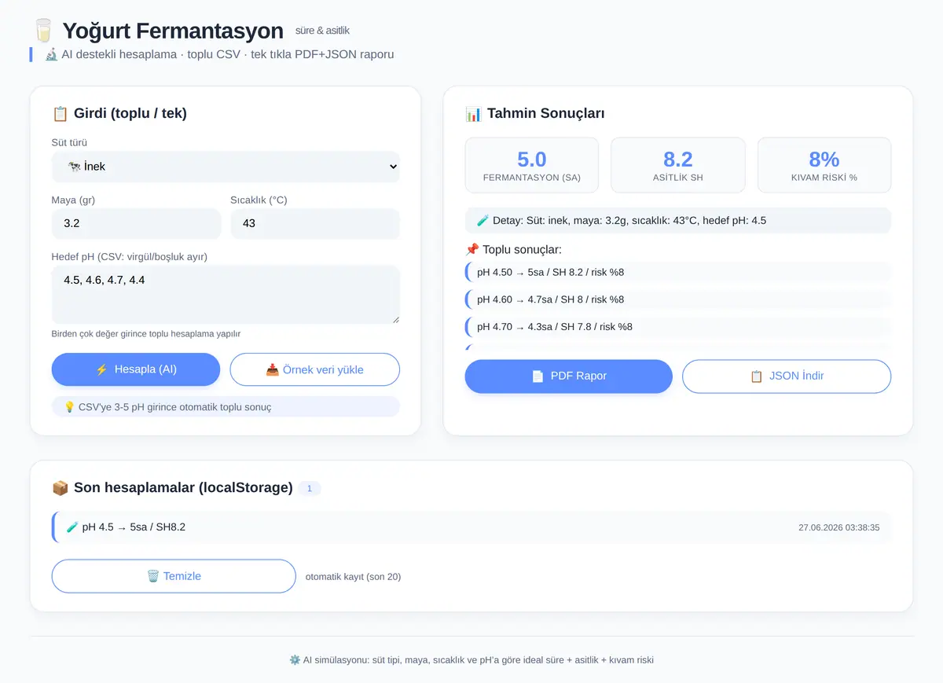Click the Maya (gr) input field
This screenshot has height=683, width=943.
[136, 223]
